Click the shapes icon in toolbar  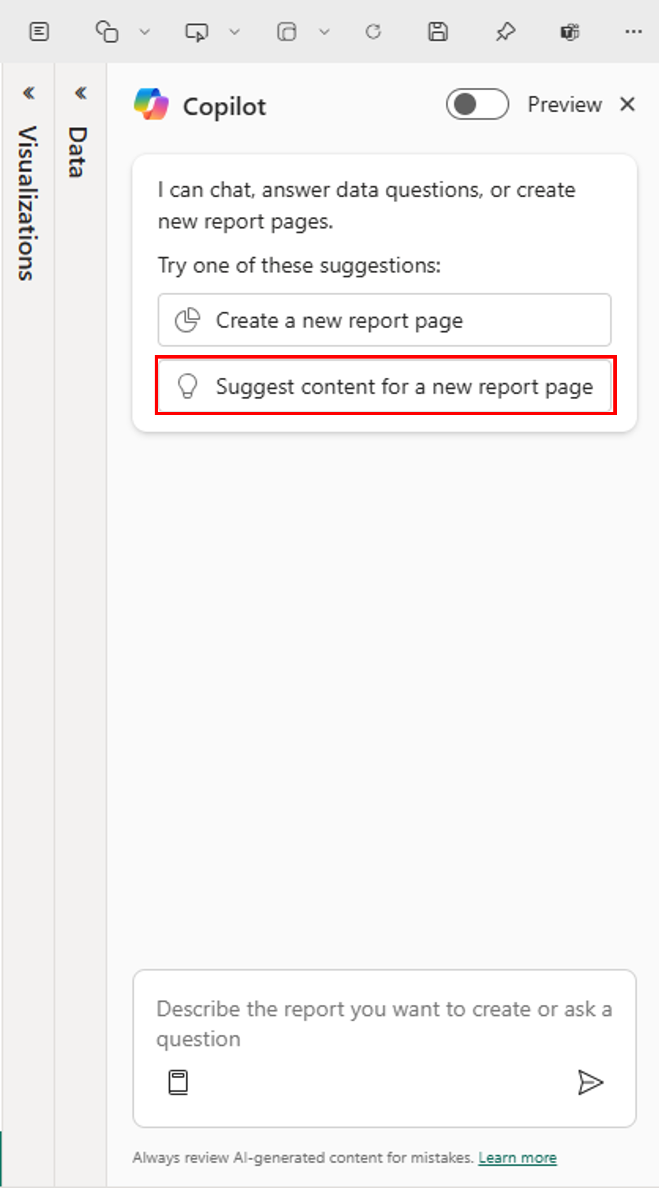pyautogui.click(x=107, y=32)
